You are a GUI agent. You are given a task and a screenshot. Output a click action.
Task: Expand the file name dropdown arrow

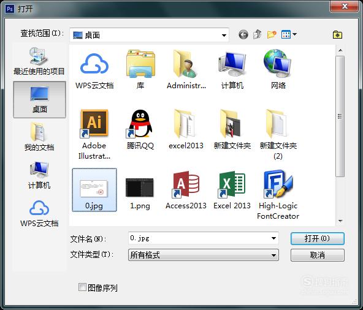(x=273, y=238)
